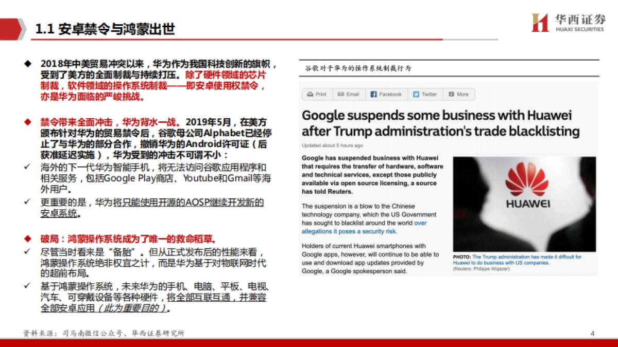Click the first black diamond bullet
618x347 pixels.
[28, 63]
